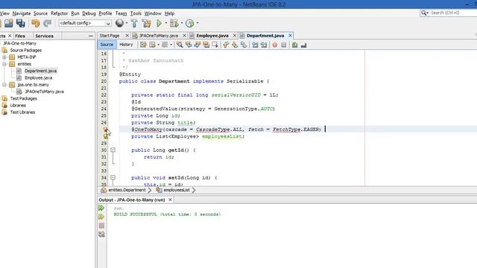This screenshot has width=477, height=268.
Task: Toggle Rectangular Selection in editor toolbar
Action: [215, 45]
